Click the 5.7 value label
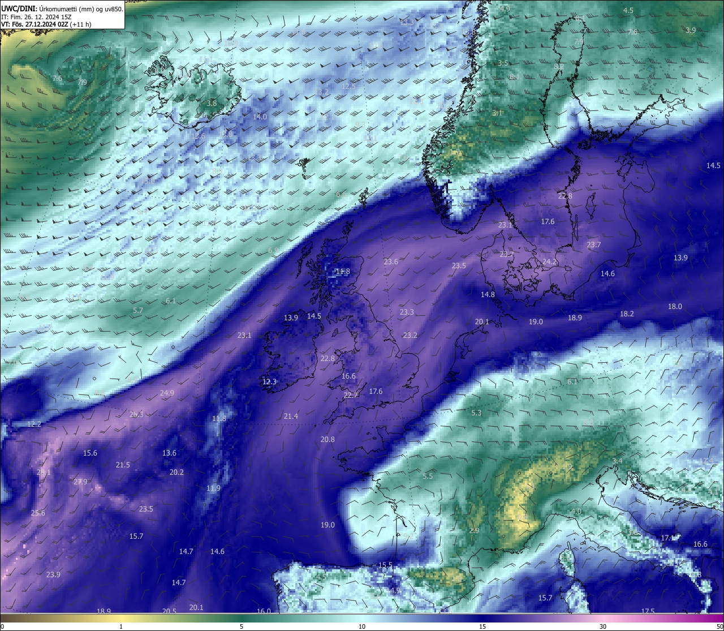The height and width of the screenshot is (631, 724). click(137, 311)
